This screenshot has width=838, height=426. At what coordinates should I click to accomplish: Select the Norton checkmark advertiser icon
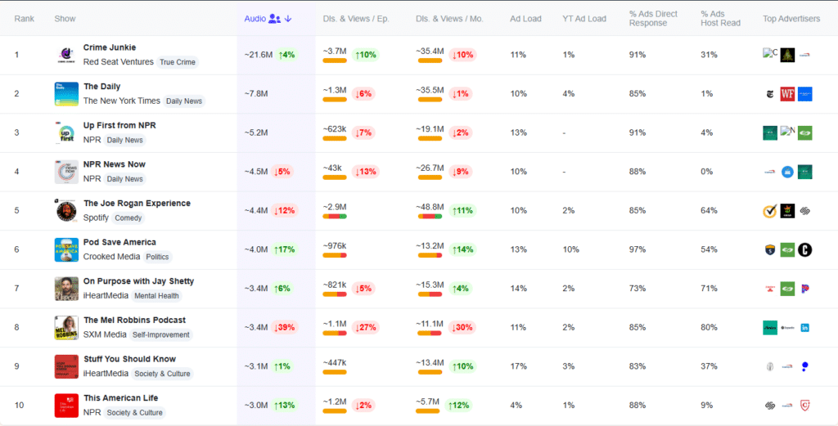(x=769, y=211)
